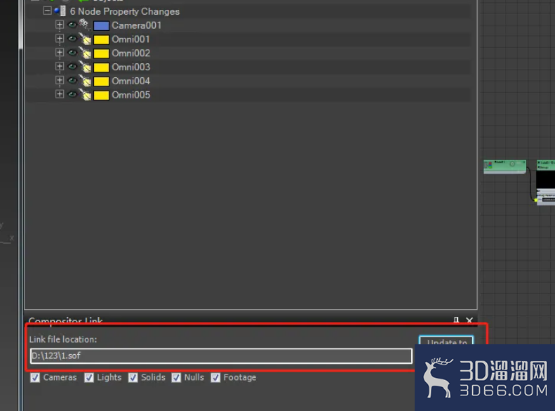Screen dimensions: 555x411
Task: Expand the Omni005 tree node
Action: (x=60, y=94)
